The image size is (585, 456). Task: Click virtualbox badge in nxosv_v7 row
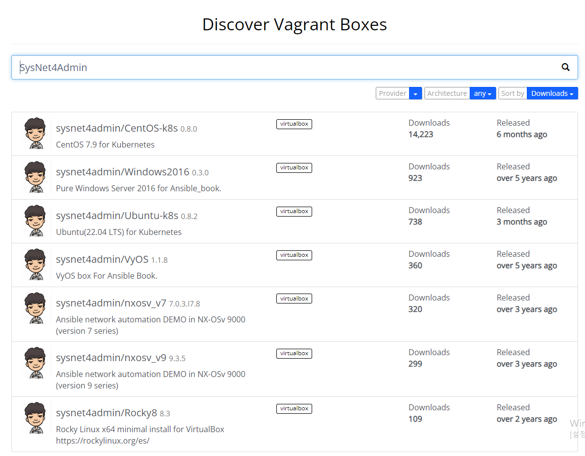(294, 299)
